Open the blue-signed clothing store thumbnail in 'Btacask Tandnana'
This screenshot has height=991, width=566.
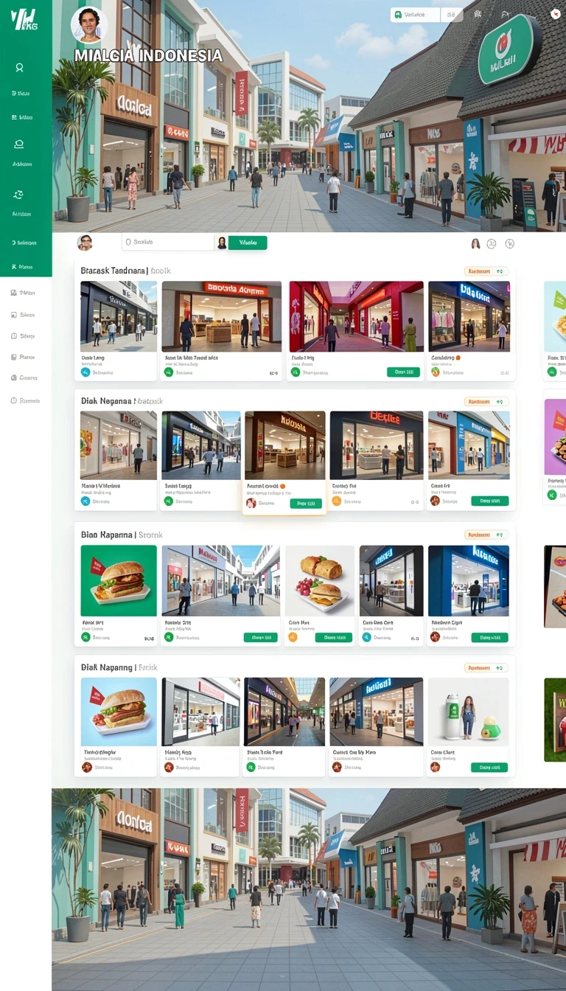469,316
